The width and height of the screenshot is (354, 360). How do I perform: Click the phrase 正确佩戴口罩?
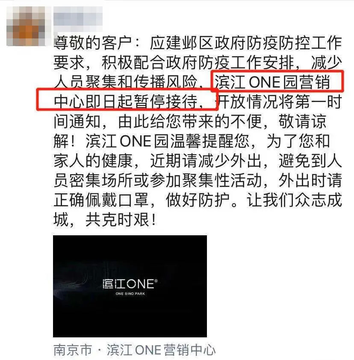(x=101, y=200)
